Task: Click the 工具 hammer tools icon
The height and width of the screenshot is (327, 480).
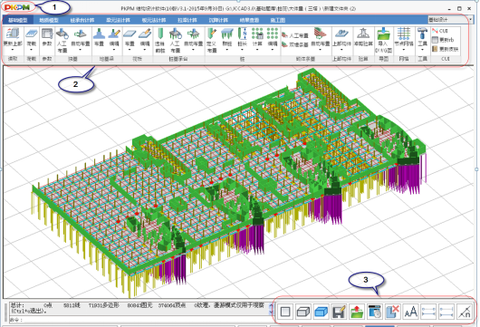Action: [422, 34]
